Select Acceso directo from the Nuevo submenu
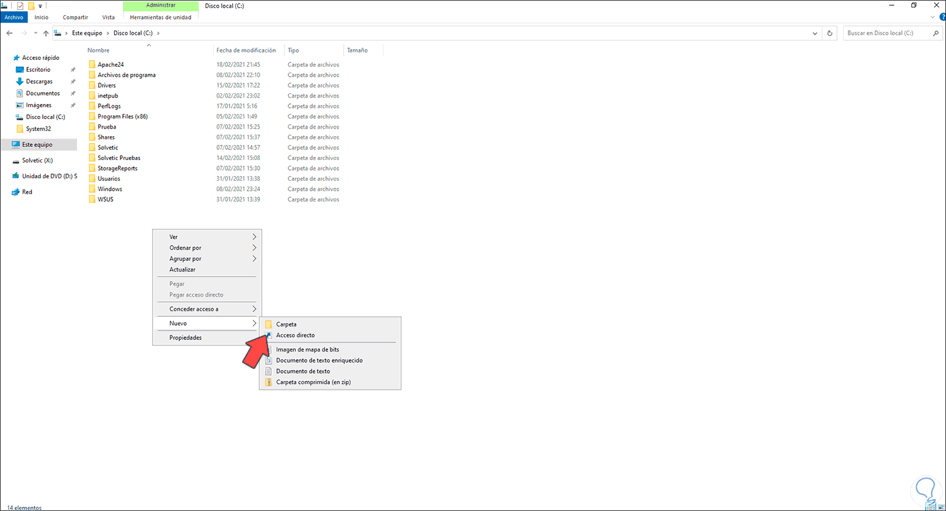Viewport: 946px width, 511px height. click(x=295, y=335)
